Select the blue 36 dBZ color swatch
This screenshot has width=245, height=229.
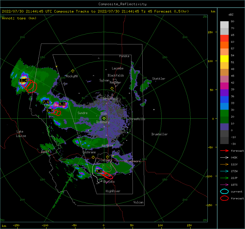pyautogui.click(x=224, y=99)
